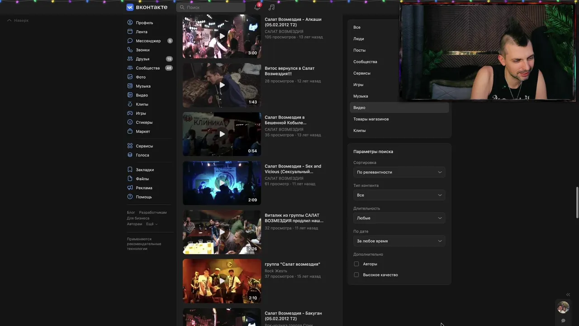Click the Игры gamepad icon
The height and width of the screenshot is (326, 579).
tap(130, 113)
